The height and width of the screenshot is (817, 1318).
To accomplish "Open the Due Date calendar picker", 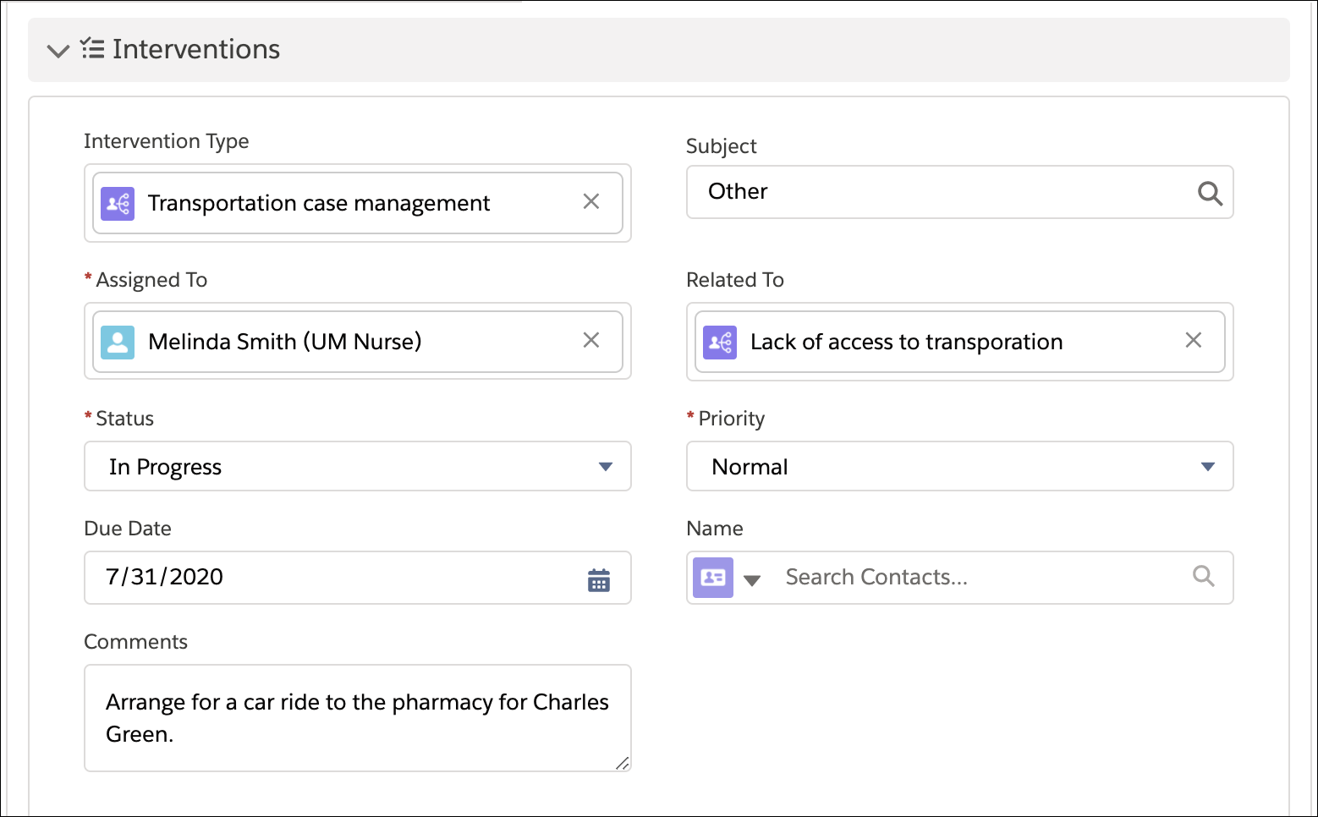I will pos(599,580).
